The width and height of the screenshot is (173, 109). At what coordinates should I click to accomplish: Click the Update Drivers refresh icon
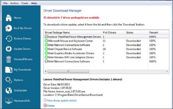pos(9,49)
